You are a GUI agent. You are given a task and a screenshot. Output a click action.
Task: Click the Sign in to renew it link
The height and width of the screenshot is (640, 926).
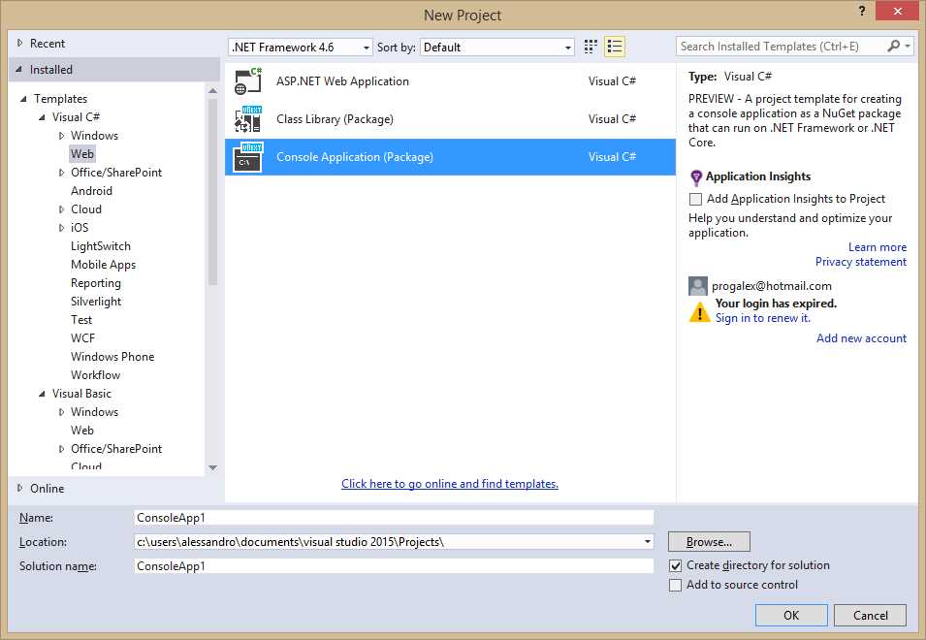tap(762, 317)
